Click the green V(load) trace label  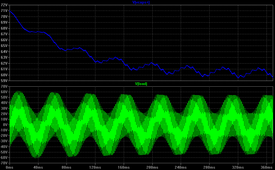click(141, 84)
